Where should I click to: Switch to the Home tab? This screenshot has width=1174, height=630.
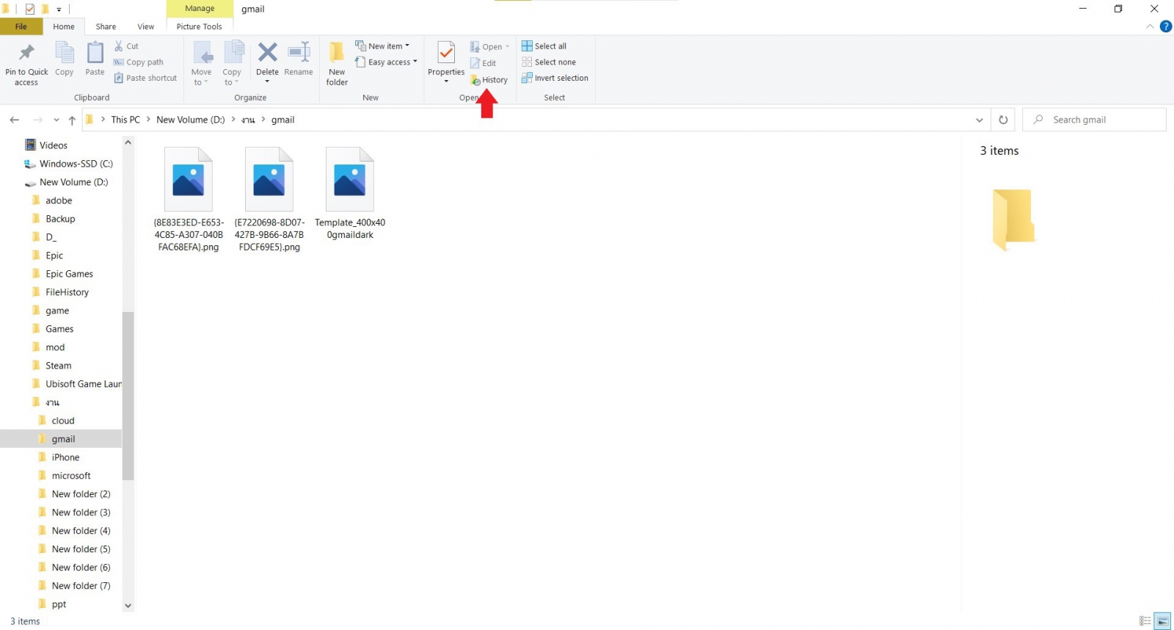(x=64, y=26)
